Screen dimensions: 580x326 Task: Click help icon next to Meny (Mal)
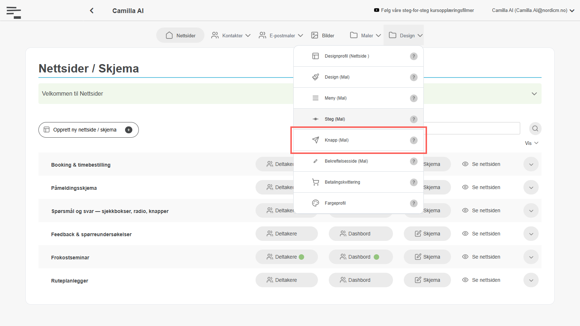click(414, 98)
